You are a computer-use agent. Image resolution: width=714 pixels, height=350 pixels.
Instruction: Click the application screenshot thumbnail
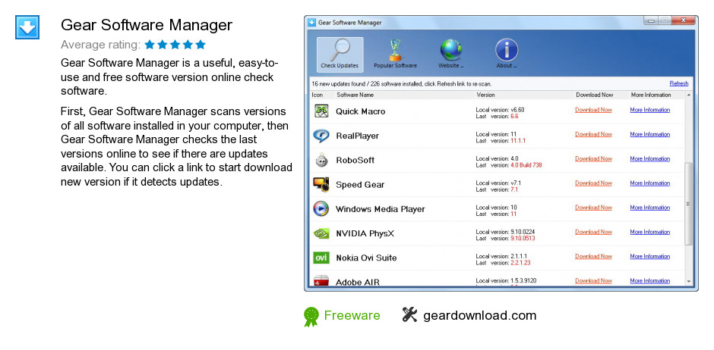501,153
